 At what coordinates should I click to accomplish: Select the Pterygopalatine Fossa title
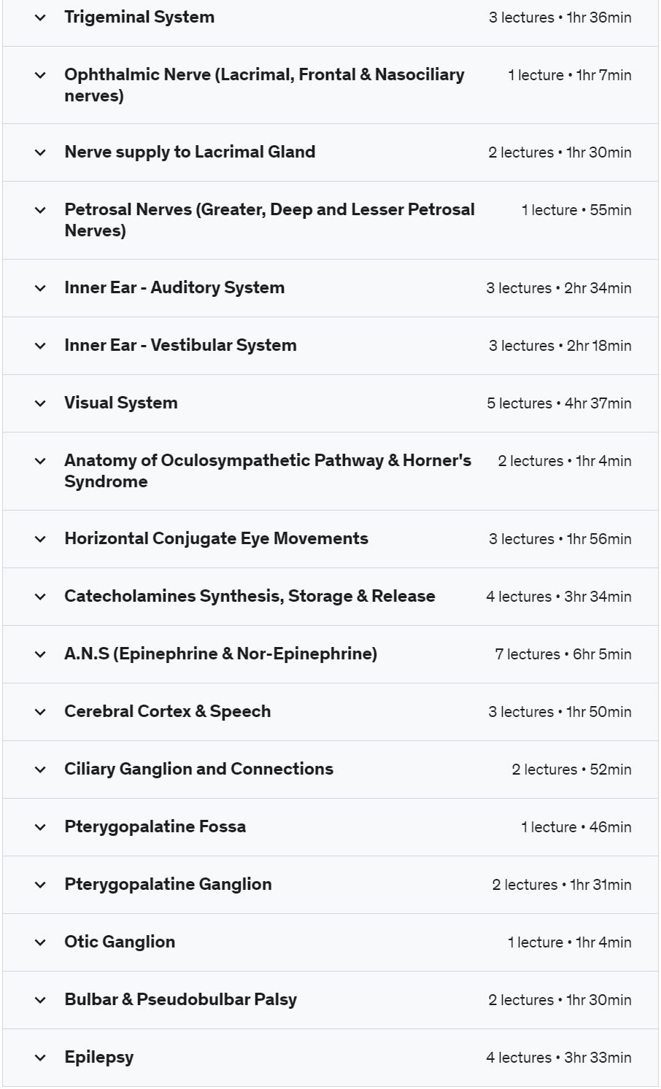pyautogui.click(x=155, y=827)
